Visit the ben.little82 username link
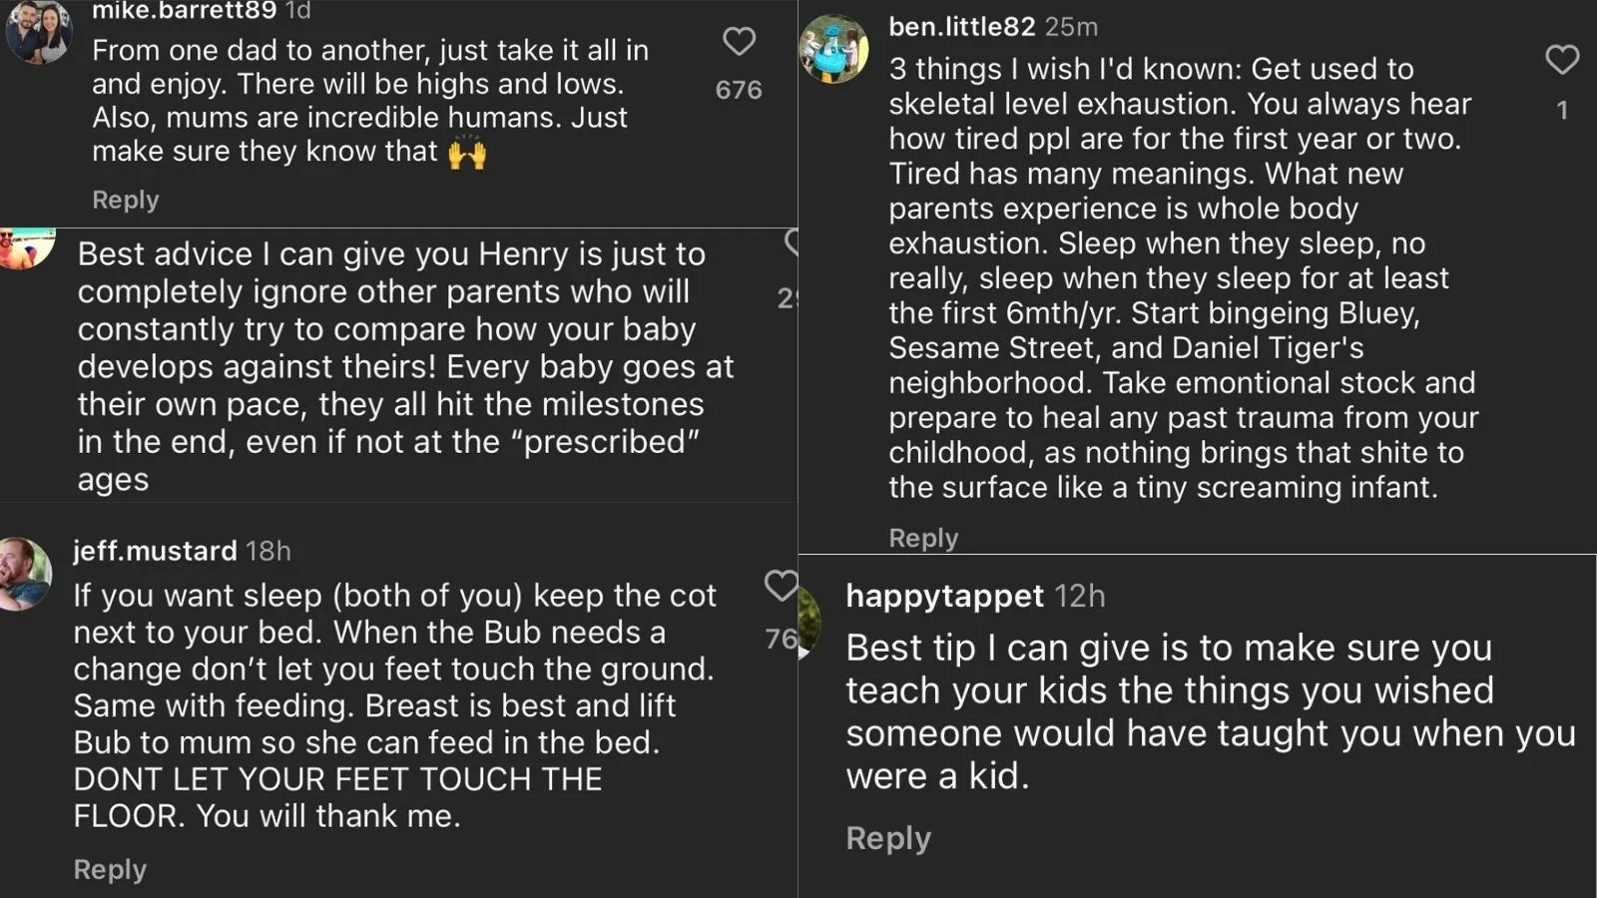The image size is (1597, 898). point(962,27)
